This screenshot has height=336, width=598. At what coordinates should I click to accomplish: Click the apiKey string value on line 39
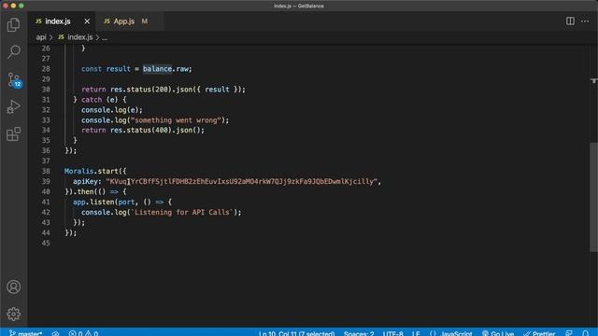243,181
